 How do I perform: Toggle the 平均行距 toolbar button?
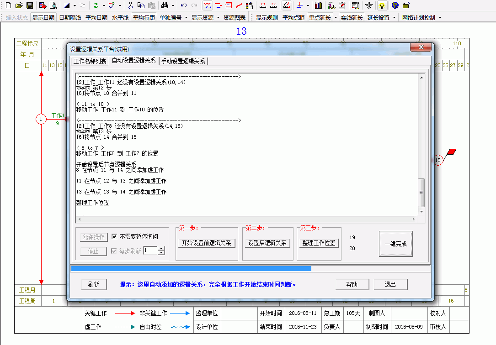[144, 18]
